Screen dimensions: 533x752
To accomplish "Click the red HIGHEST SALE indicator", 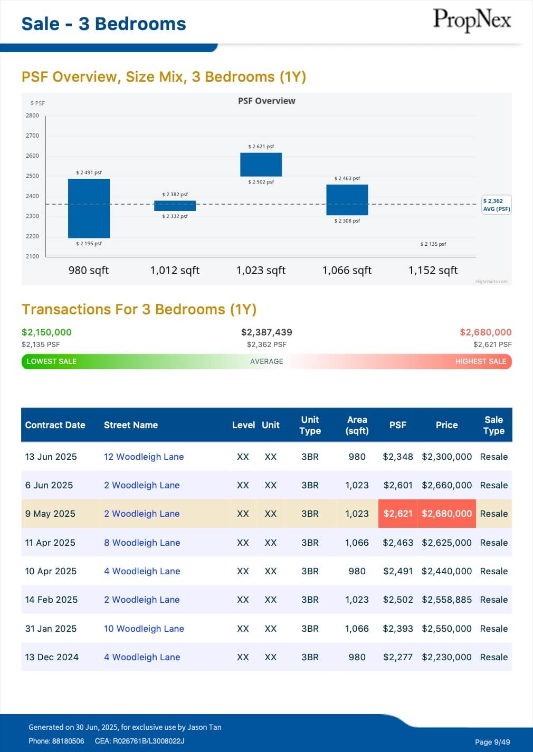I will (480, 361).
